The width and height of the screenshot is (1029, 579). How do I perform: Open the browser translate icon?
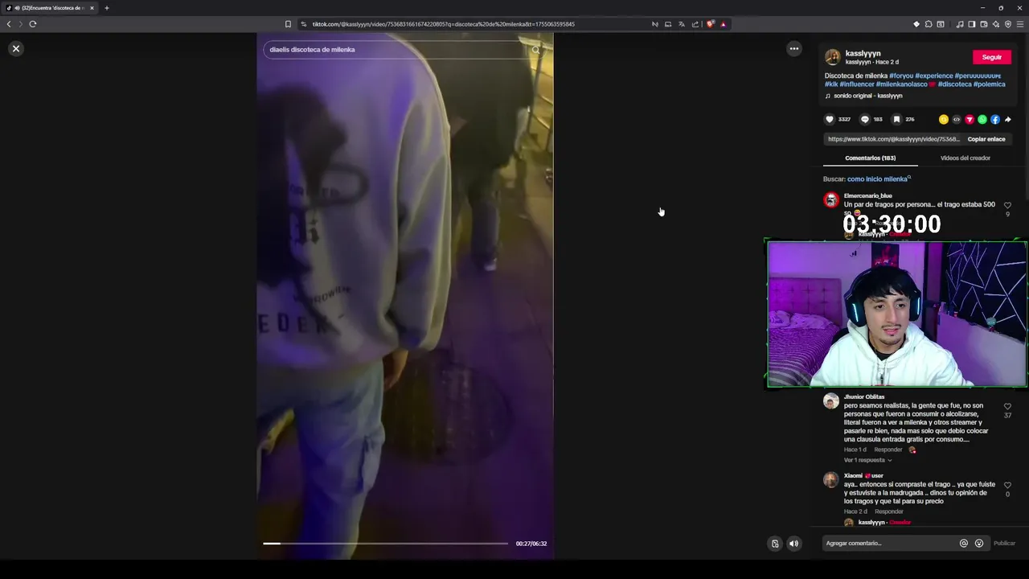pyautogui.click(x=682, y=24)
